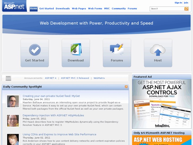Image resolution: width=193 pixels, height=145 pixels.
Task: Go to the Downloads navigation item
Action: 63,9
